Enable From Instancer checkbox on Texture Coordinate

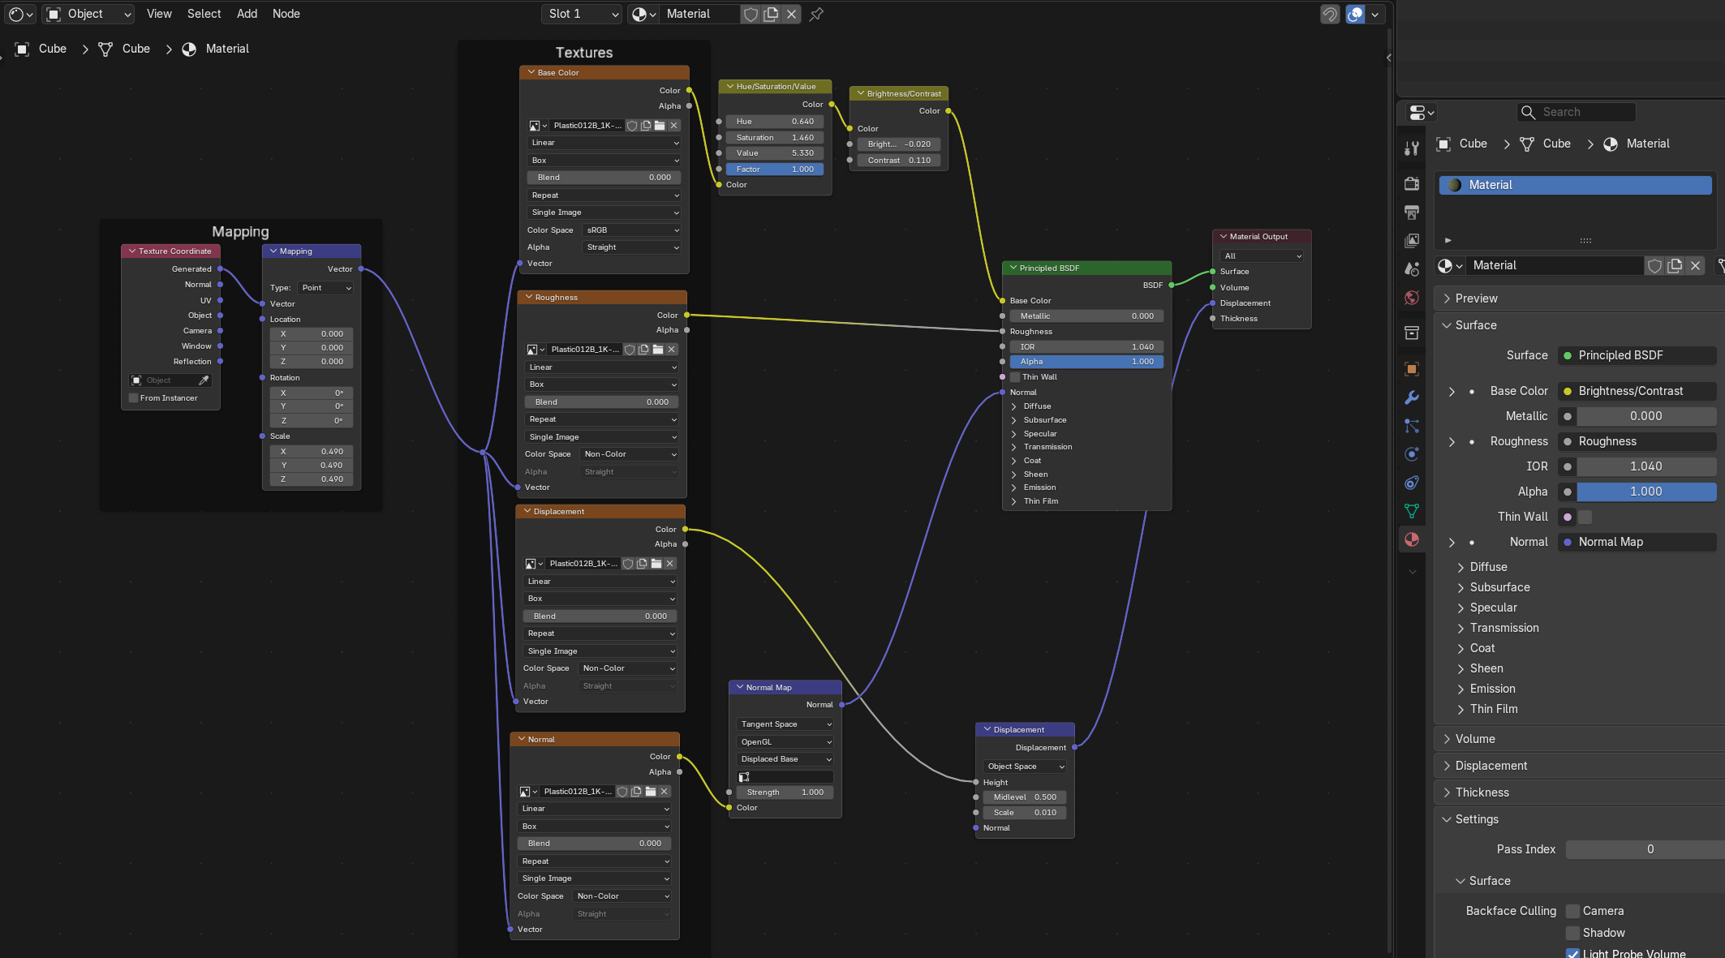coord(134,398)
